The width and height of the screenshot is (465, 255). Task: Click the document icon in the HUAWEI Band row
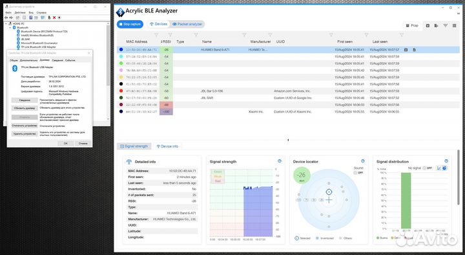(x=414, y=50)
